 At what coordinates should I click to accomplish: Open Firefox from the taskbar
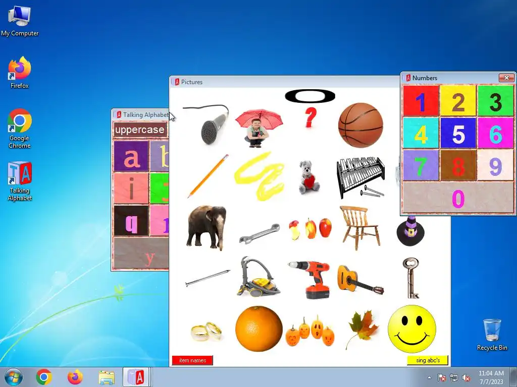tap(75, 377)
